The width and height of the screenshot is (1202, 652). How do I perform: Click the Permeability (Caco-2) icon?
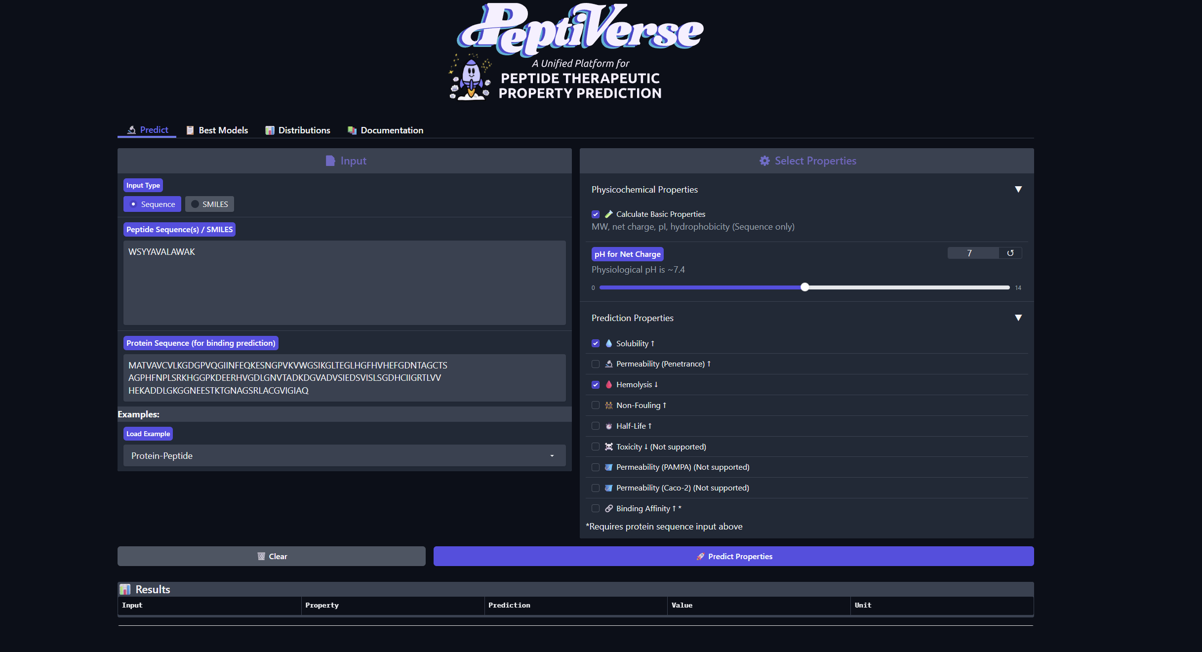(609, 488)
